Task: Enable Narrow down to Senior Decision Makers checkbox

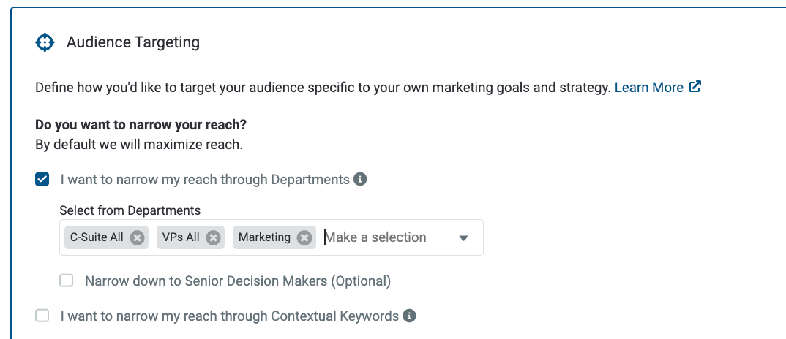Action: pos(66,281)
